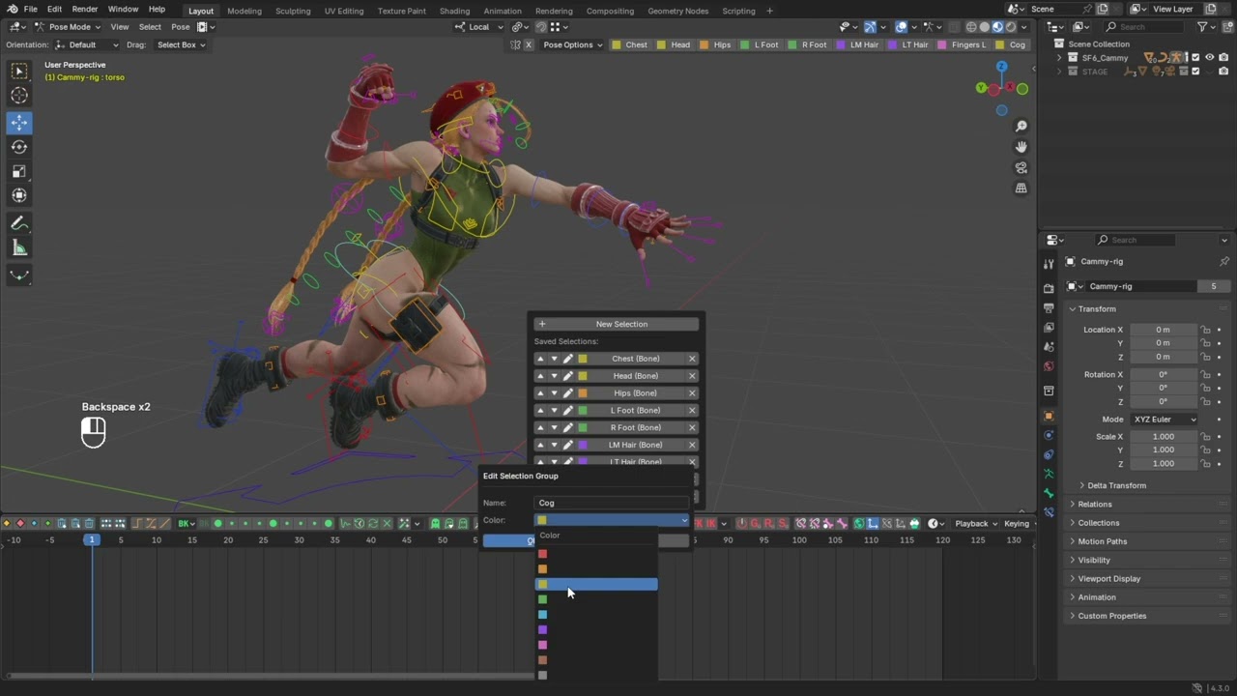Switch to the Animation workspace tab
This screenshot has width=1237, height=696.
(x=503, y=11)
